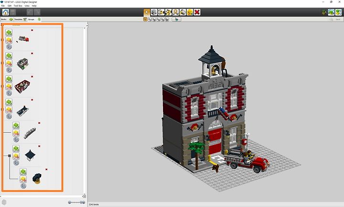Collapse the left panel via top arrow

[x=87, y=25]
